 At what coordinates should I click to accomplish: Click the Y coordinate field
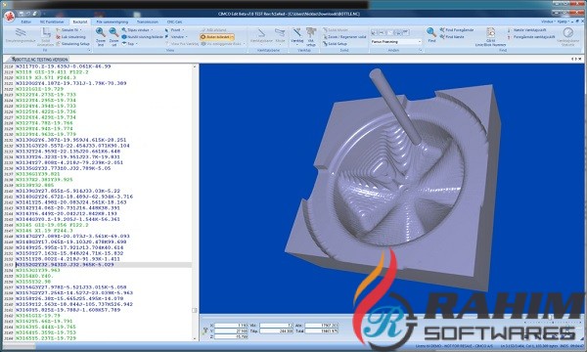point(231,331)
